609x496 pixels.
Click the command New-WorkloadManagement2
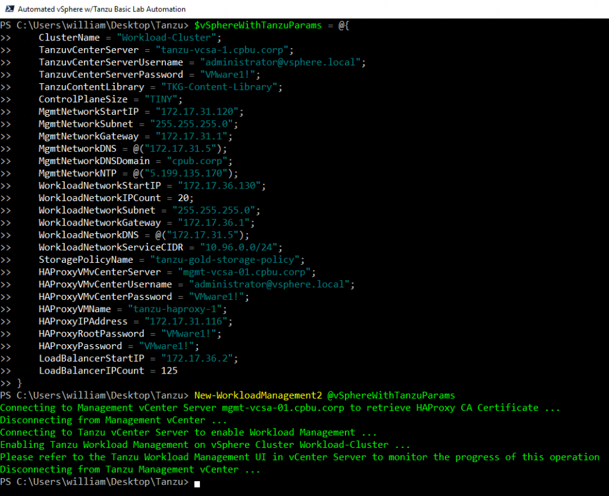(x=258, y=395)
